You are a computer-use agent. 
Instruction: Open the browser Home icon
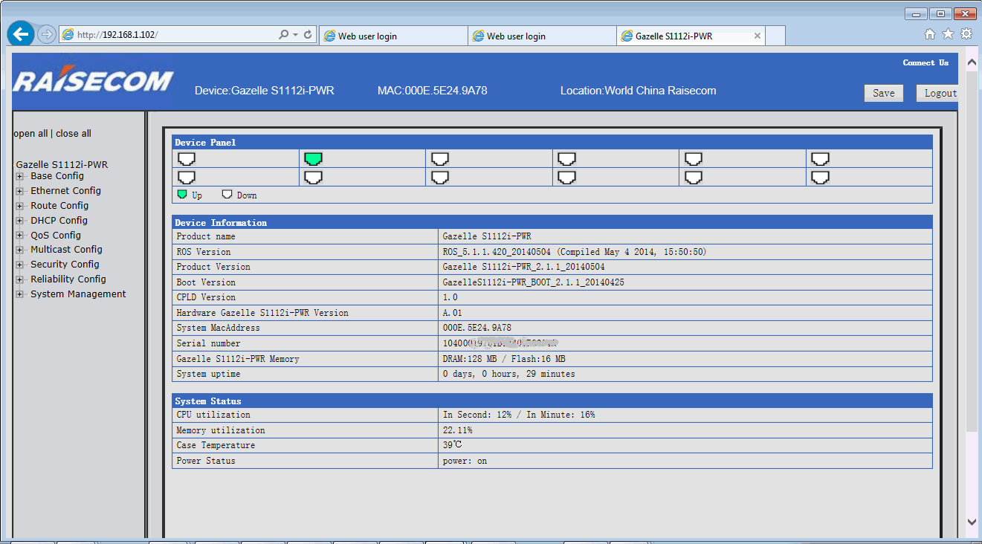[930, 34]
